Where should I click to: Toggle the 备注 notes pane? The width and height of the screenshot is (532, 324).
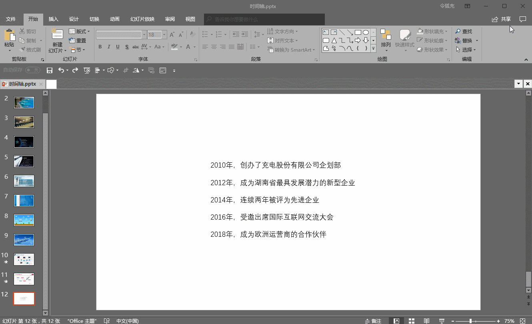373,321
